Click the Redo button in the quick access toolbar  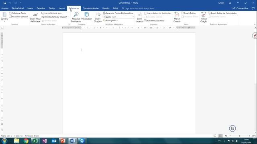(16, 3)
